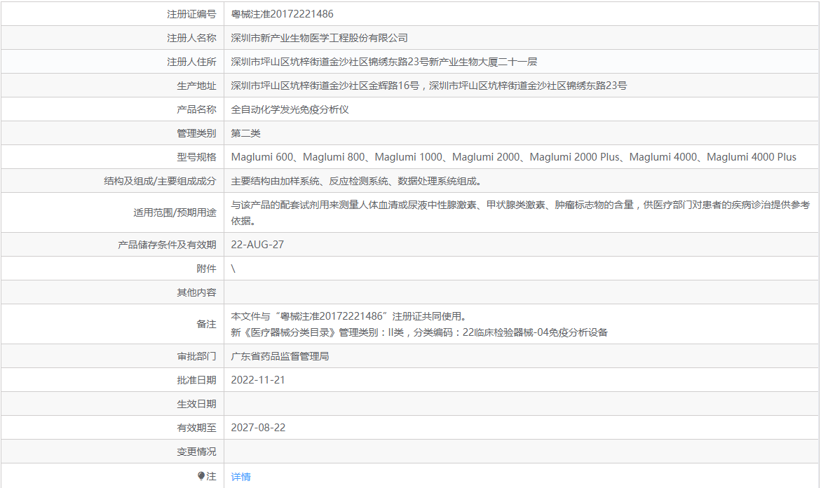This screenshot has width=821, height=488.
Task: Click the 备注 label
Action: point(206,324)
